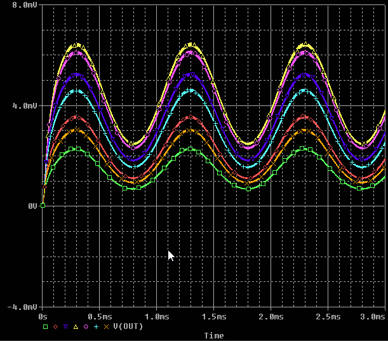Click the 1.0ms x-axis tick label

[157, 316]
